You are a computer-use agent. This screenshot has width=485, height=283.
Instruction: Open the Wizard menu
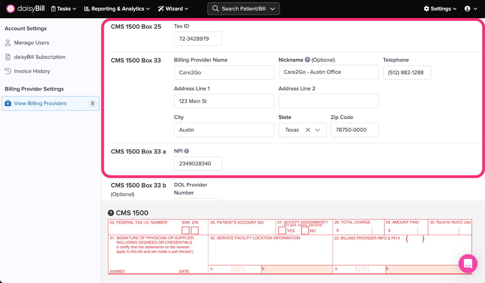[x=173, y=9]
